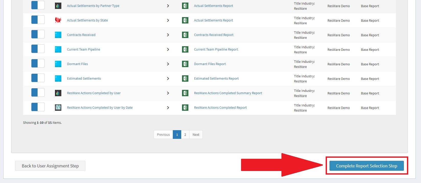Click the Previous pagination button

(x=163, y=135)
